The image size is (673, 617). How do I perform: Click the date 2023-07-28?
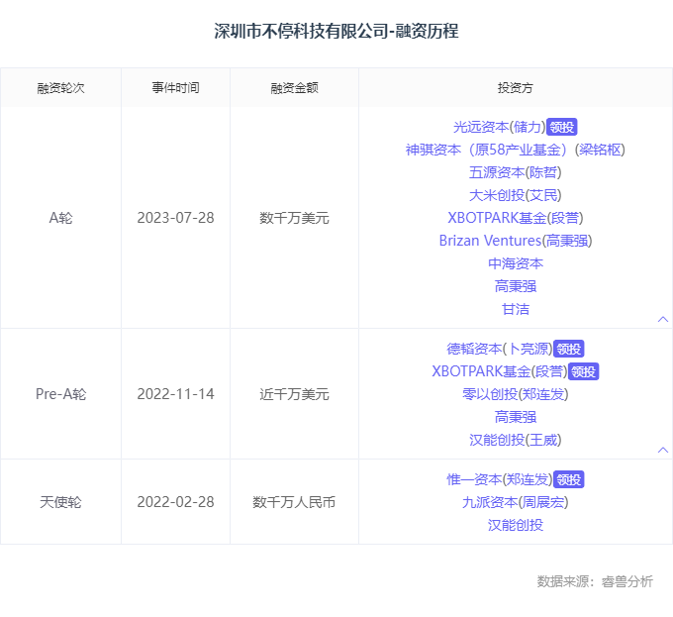pos(175,218)
